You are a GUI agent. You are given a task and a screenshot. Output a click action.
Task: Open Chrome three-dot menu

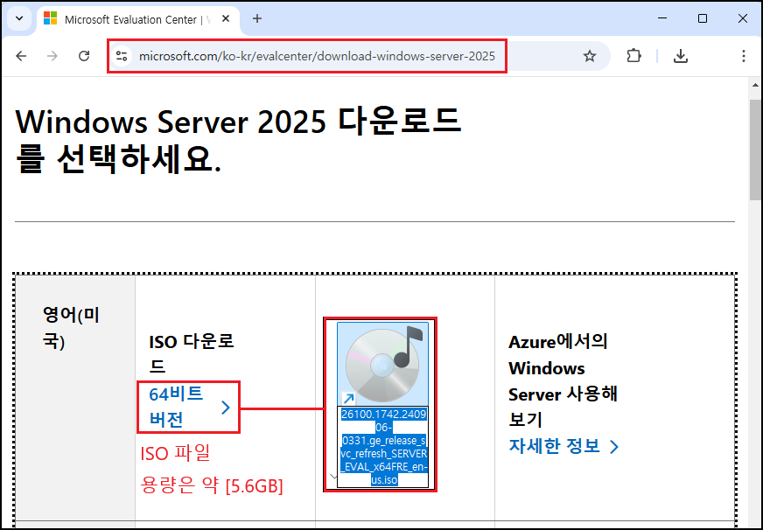point(743,56)
